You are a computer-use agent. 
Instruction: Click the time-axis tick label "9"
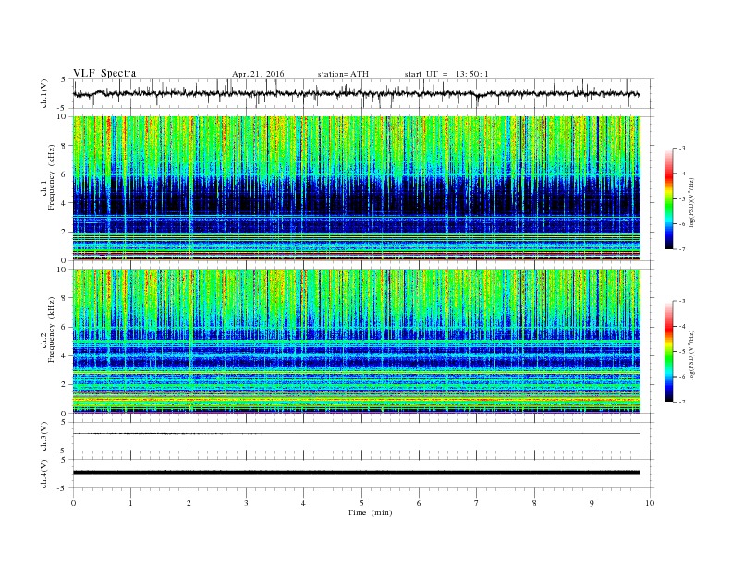coord(592,503)
